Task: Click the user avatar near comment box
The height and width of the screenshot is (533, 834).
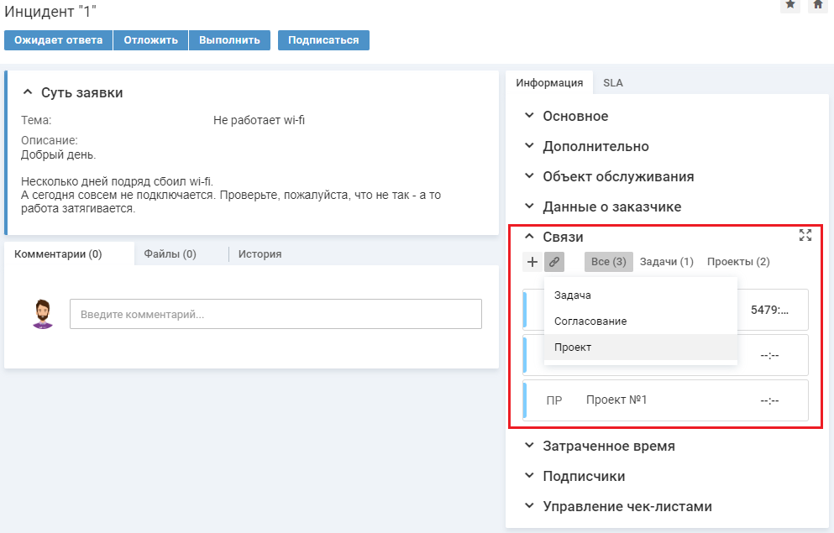Action: (43, 314)
